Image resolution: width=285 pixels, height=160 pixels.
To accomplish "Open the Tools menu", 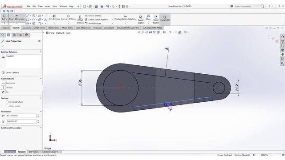I will [55, 6].
